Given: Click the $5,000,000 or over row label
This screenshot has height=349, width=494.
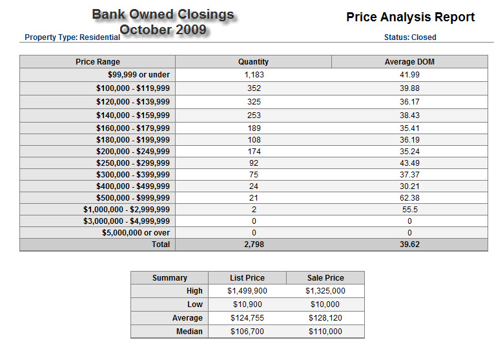Looking at the screenshot, I should coord(136,232).
